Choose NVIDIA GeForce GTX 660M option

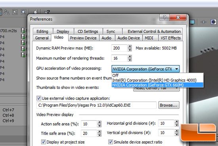click(157, 85)
